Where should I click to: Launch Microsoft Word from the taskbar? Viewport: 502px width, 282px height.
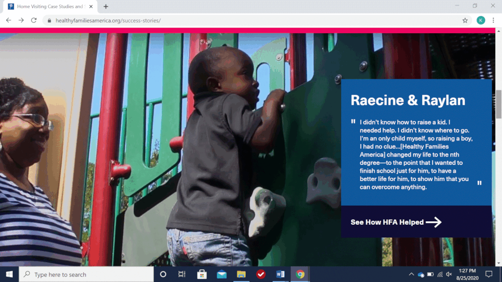[280, 274]
